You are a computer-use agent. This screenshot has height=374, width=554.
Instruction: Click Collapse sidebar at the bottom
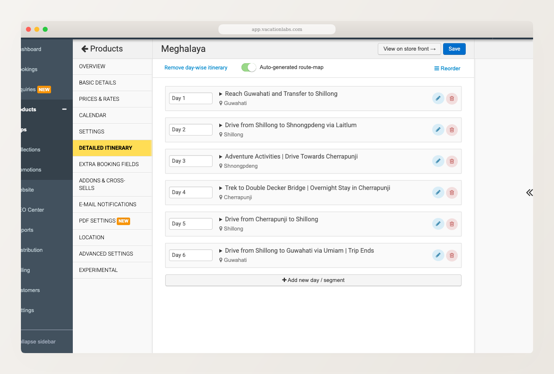(47, 342)
